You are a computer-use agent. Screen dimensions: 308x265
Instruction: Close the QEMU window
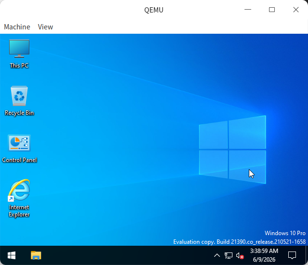click(x=296, y=10)
